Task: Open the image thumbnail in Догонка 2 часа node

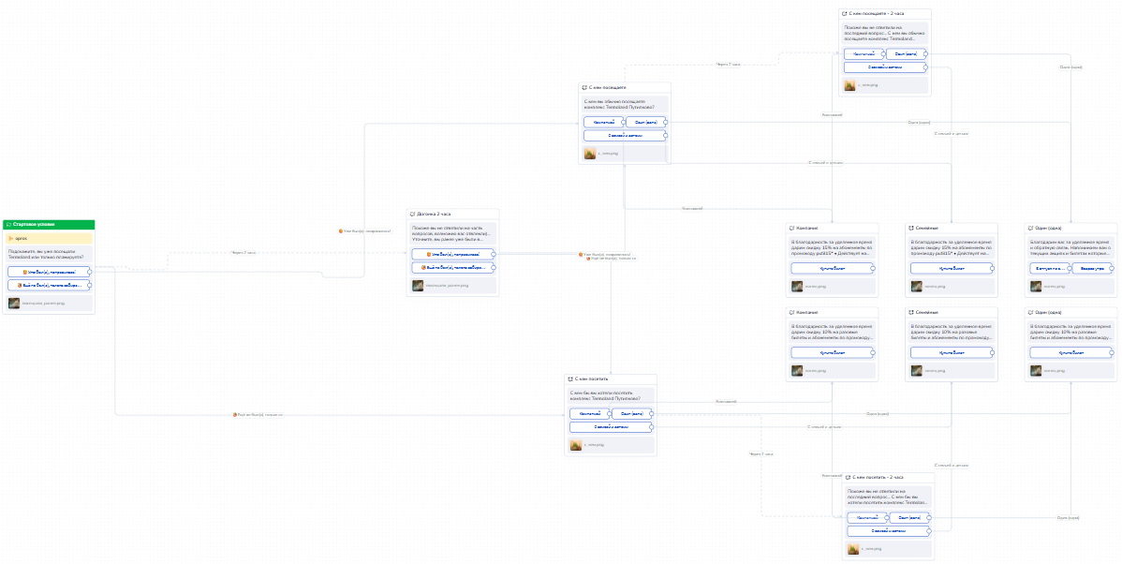Action: 418,286
